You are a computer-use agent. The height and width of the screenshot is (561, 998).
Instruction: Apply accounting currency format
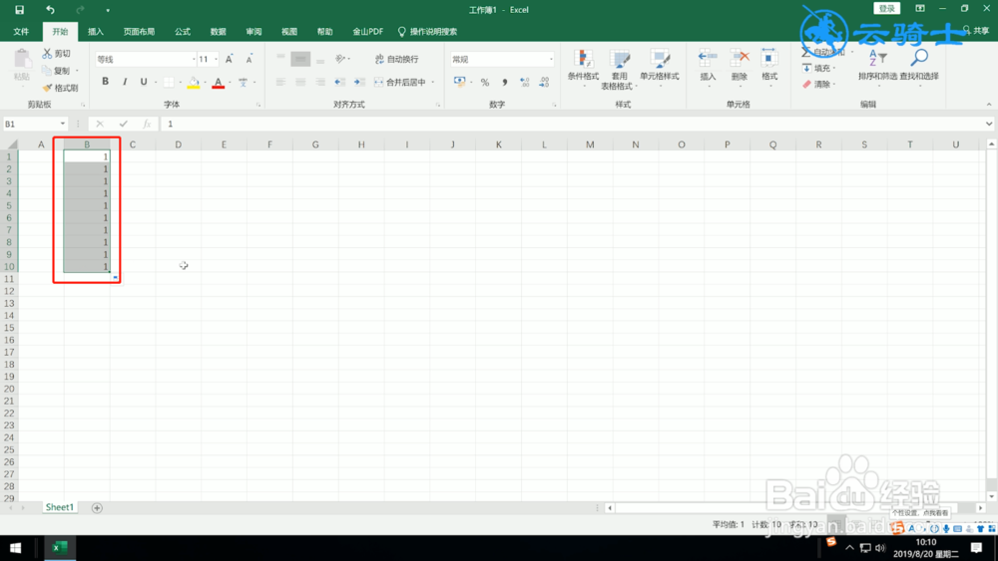tap(459, 82)
